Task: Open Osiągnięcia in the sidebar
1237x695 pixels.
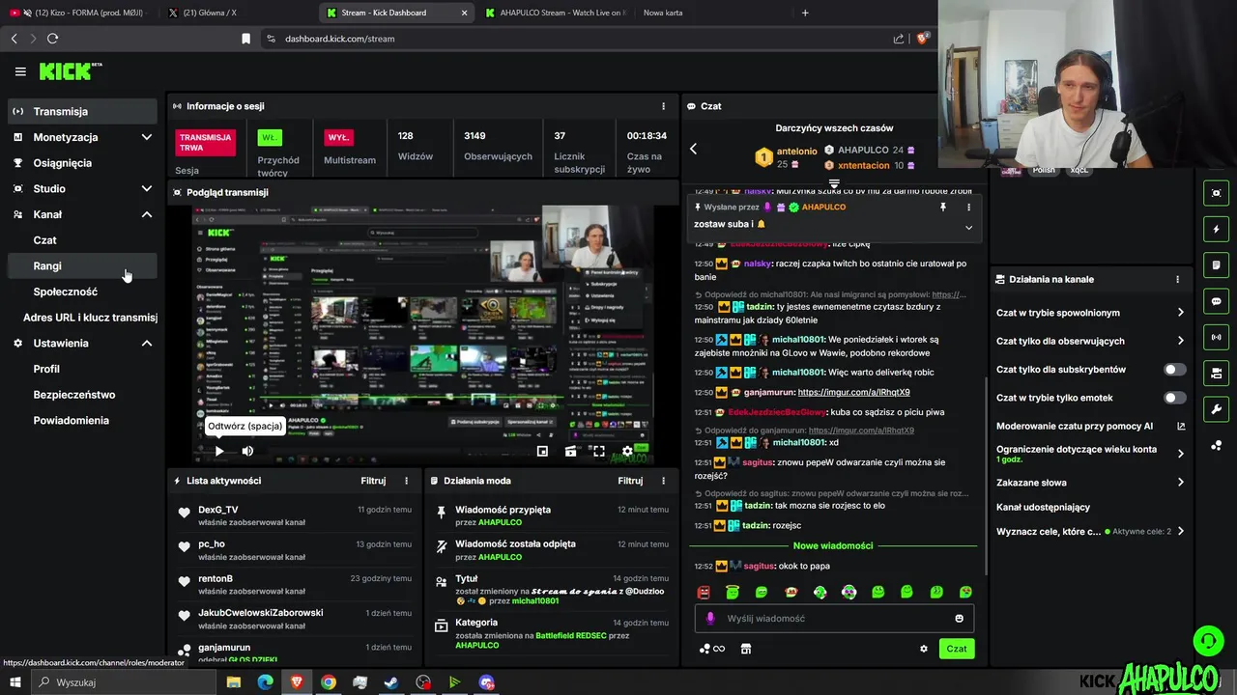Action: (82, 163)
